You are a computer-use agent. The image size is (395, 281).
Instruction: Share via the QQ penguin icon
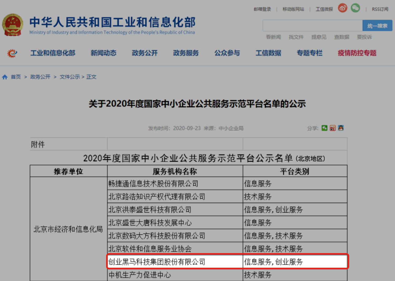[x=341, y=128]
